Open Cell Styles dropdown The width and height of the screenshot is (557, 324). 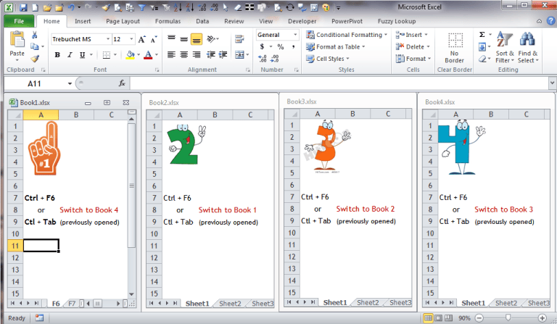click(x=328, y=59)
